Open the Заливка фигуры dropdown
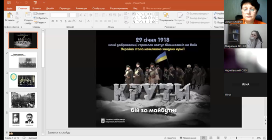Viewport: 272px width, 140px height. [x=198, y=14]
